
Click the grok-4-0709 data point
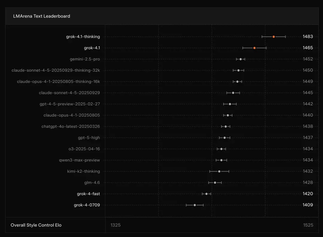195,205
